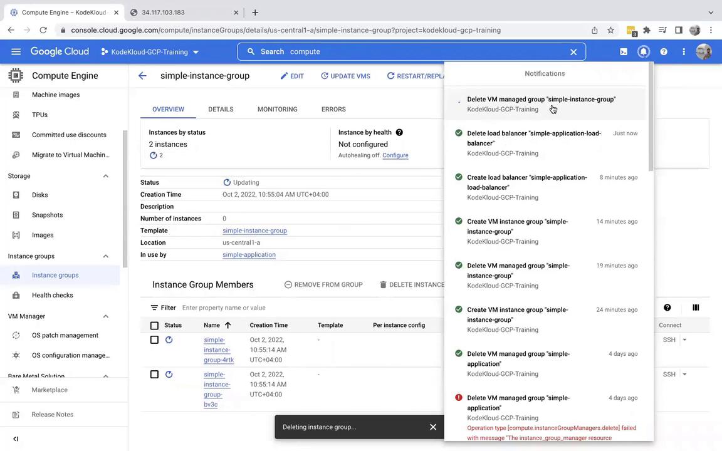Check the simple-instance-group-bv3c row checkbox
Image resolution: width=722 pixels, height=451 pixels.
(154, 375)
